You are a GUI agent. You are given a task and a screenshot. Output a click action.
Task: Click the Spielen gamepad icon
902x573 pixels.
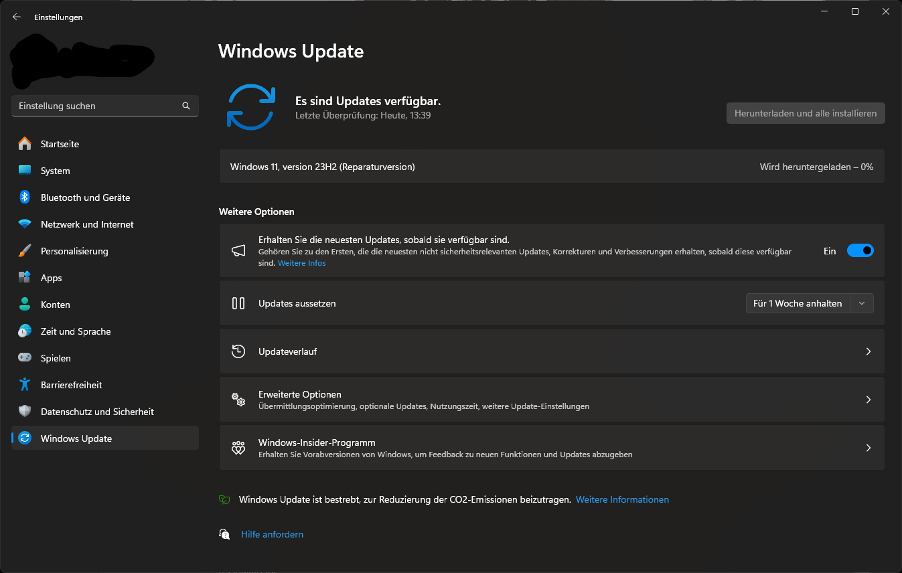point(25,358)
